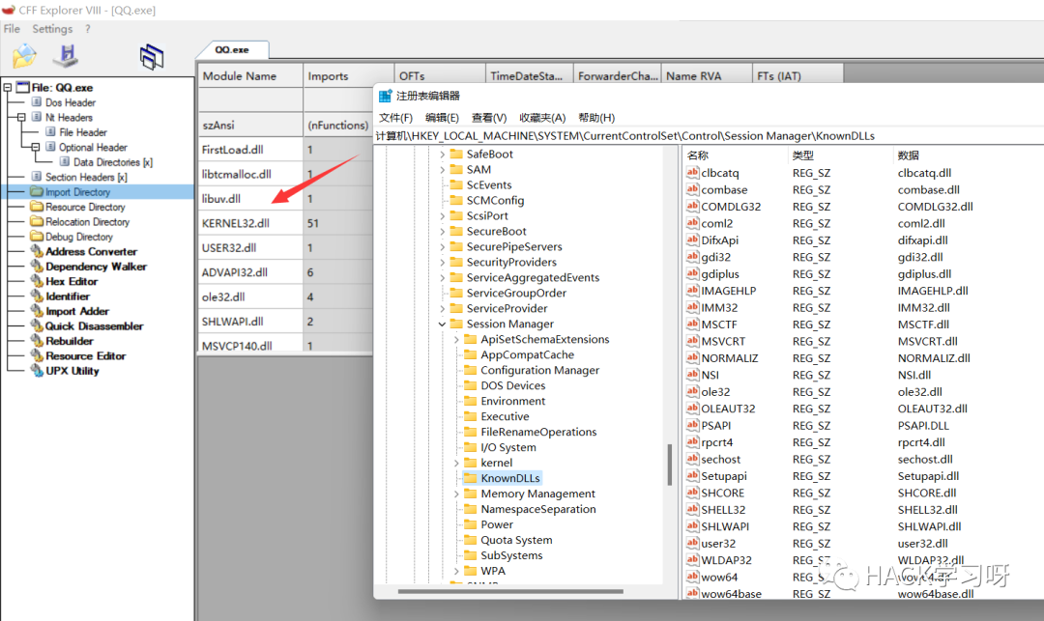Select the MSVCRT registry value icon
1044x621 pixels.
pyautogui.click(x=692, y=341)
